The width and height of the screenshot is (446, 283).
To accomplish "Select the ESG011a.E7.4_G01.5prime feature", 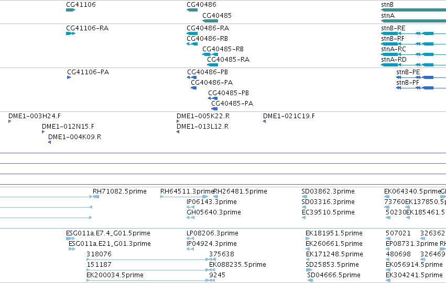I will coord(70,239).
